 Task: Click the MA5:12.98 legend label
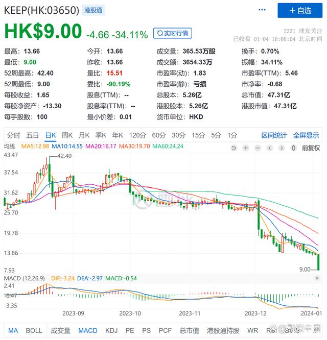(35, 147)
